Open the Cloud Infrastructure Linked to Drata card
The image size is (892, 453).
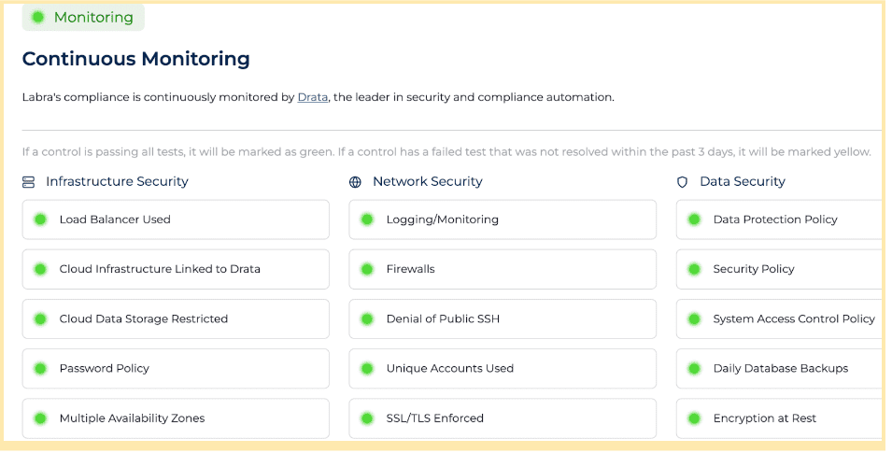(x=176, y=269)
